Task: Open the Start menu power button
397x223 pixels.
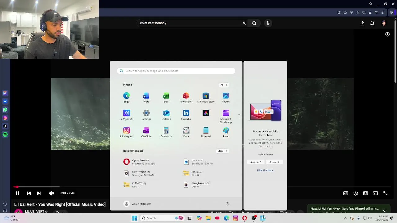Action: (x=227, y=204)
